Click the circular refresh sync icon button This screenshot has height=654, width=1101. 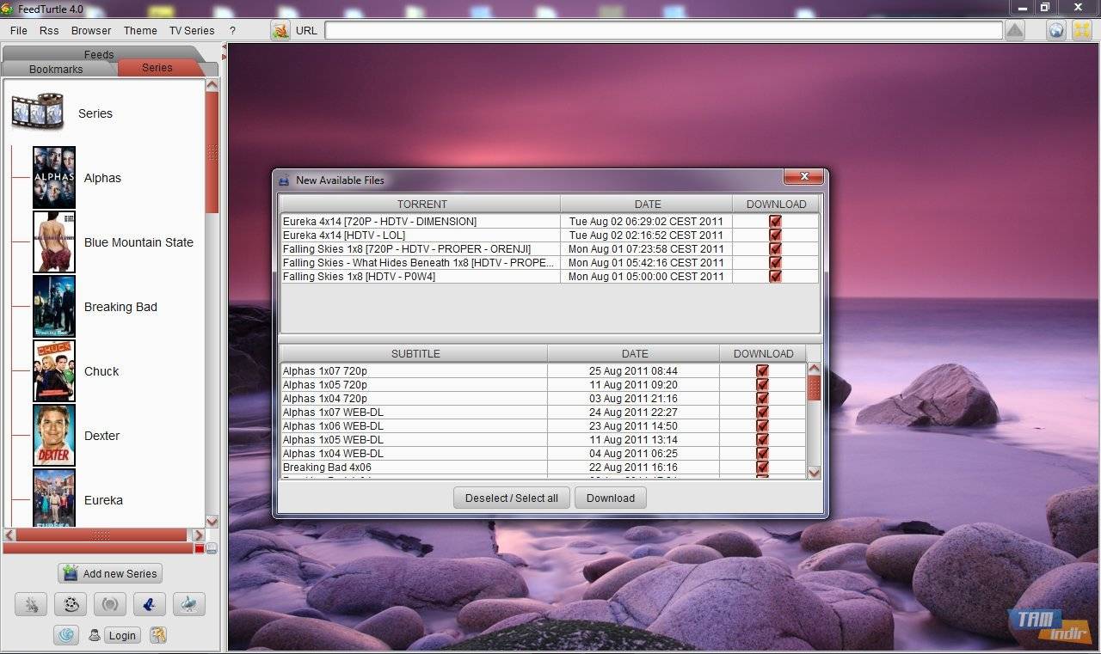click(109, 604)
